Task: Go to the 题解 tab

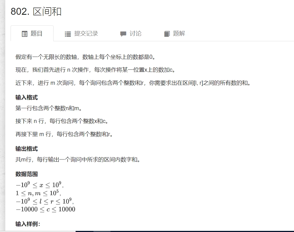Action: [x=175, y=33]
